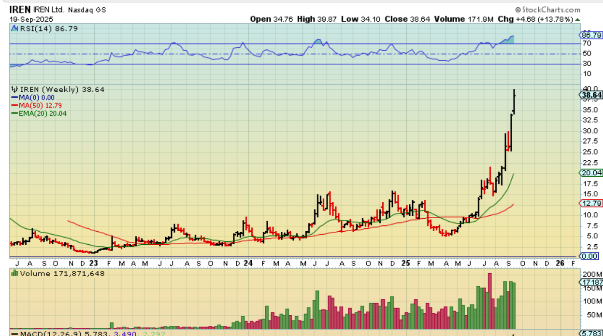
Task: Open the StockCharts.com watermark link
Action: click(x=547, y=10)
